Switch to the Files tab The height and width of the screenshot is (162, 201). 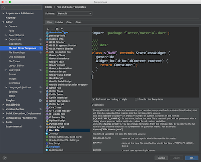coord(49,22)
